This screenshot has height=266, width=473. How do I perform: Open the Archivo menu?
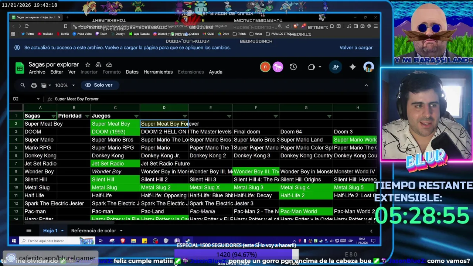37,72
